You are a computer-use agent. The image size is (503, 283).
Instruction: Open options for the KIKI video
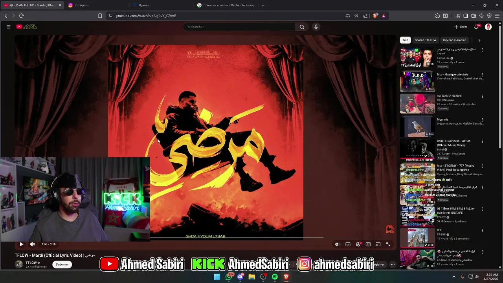(x=483, y=231)
